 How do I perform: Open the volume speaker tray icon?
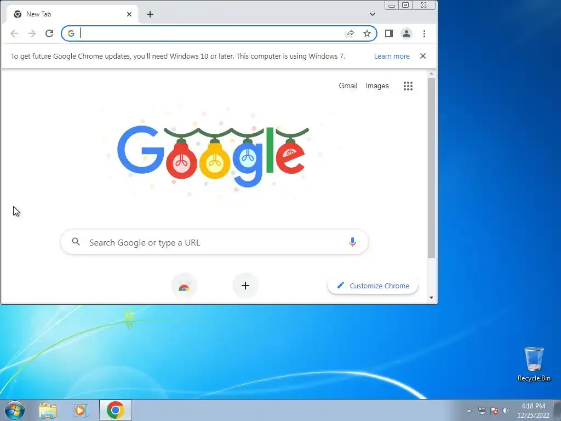coord(506,411)
